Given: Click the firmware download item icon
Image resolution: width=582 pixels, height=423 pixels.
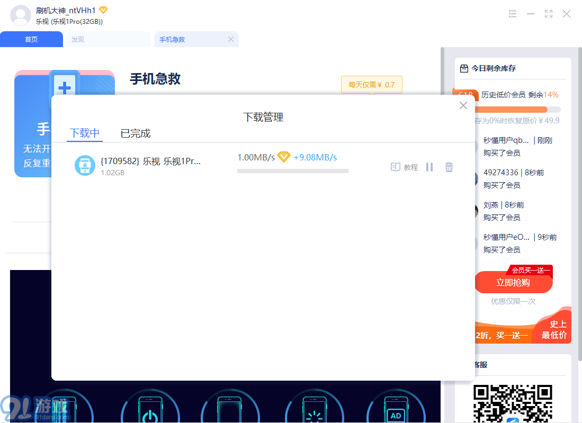Looking at the screenshot, I should [85, 165].
